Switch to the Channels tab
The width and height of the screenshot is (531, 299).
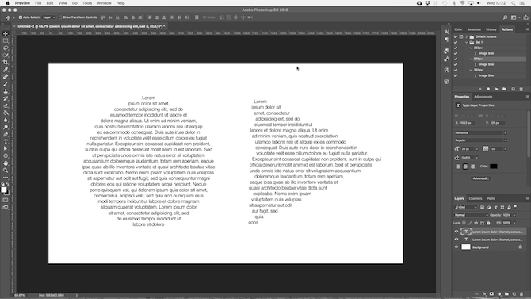pyautogui.click(x=475, y=198)
